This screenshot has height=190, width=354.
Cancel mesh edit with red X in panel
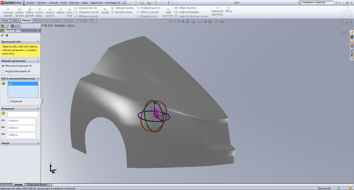point(7,35)
